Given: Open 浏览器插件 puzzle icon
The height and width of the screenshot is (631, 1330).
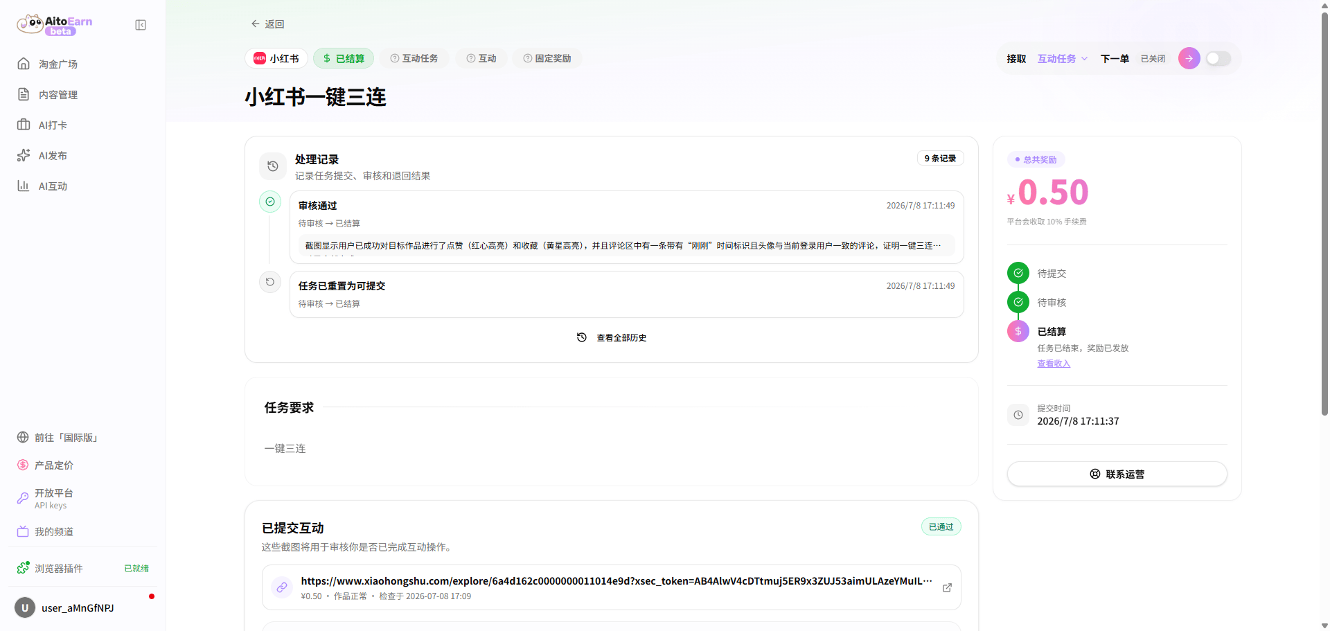Looking at the screenshot, I should 23,568.
